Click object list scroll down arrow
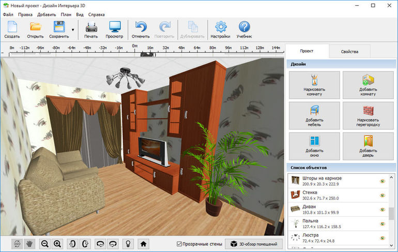398x252 pixels. [x=391, y=246]
